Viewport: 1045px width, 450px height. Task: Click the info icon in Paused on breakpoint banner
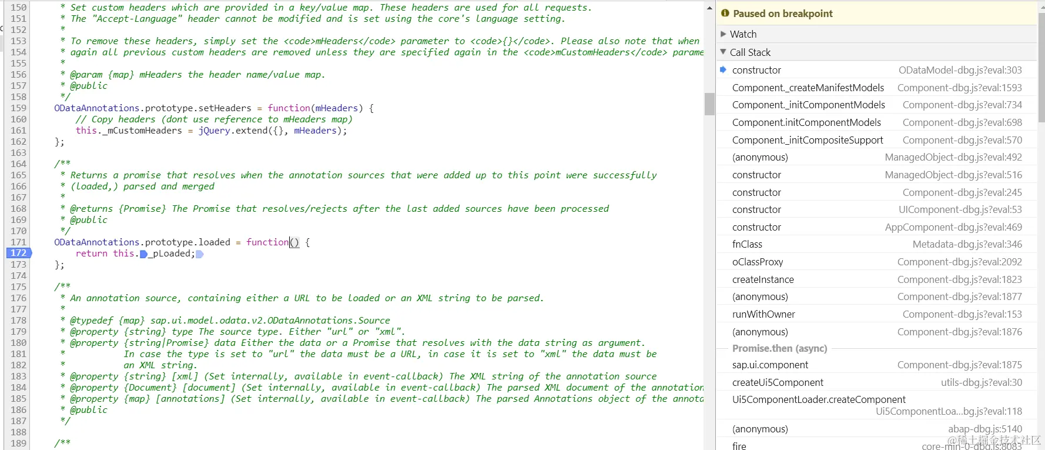(725, 13)
